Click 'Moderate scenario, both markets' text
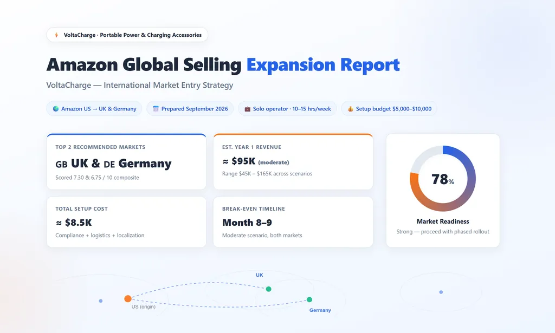Image resolution: width=555 pixels, height=333 pixels. 262,236
